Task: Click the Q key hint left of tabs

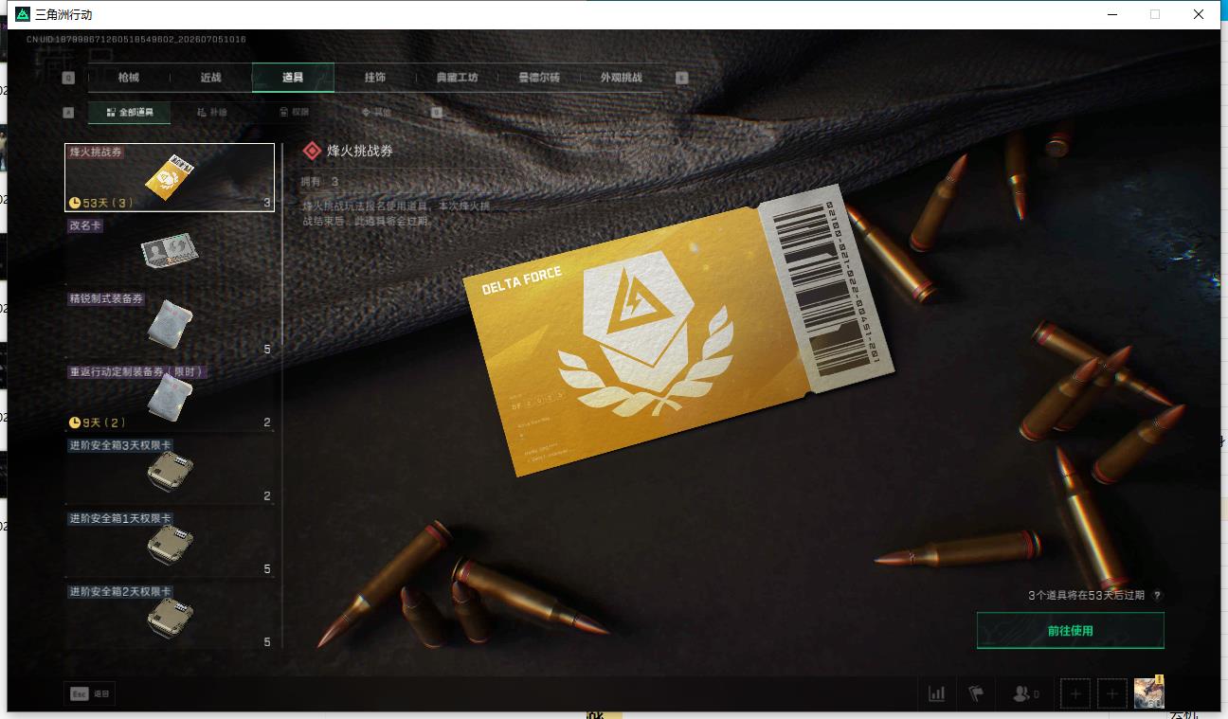Action: (68, 78)
